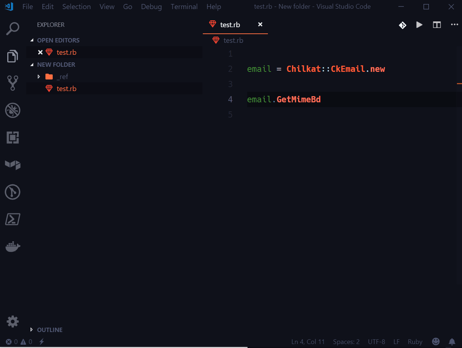Open the Selection menu
Image resolution: width=462 pixels, height=348 pixels.
(77, 7)
